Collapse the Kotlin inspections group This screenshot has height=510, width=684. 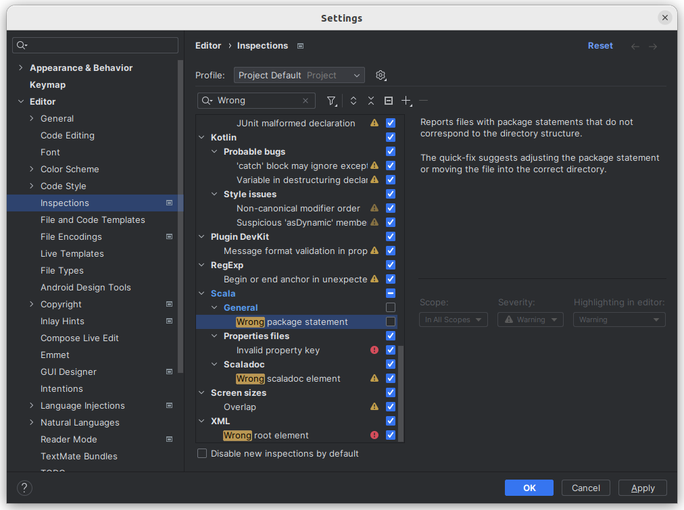click(201, 137)
